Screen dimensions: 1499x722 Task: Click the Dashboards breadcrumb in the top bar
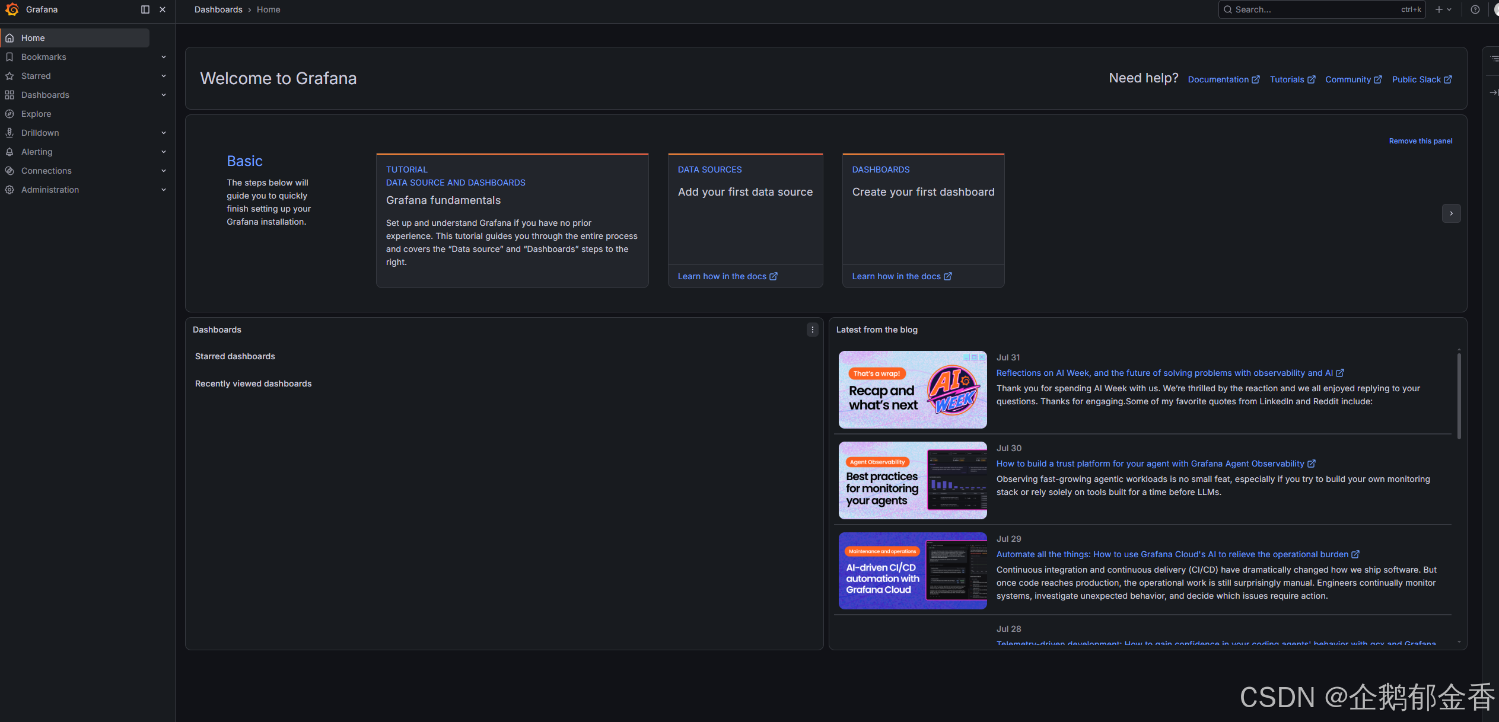(x=218, y=9)
